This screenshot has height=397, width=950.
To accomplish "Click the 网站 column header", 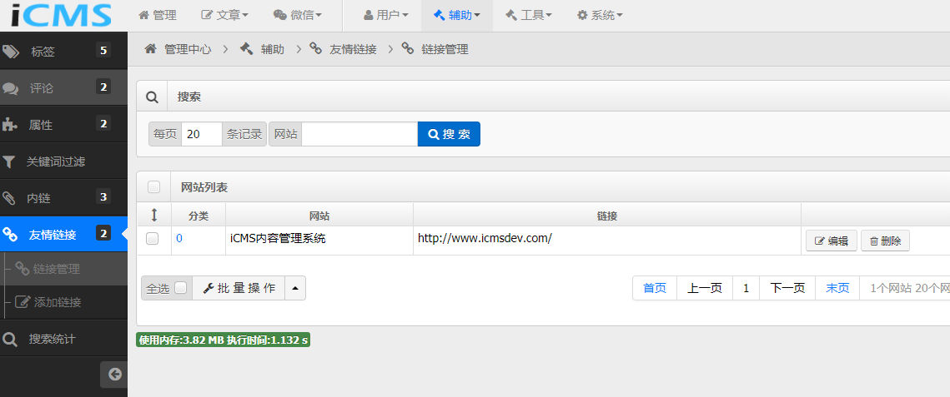I will tap(319, 216).
